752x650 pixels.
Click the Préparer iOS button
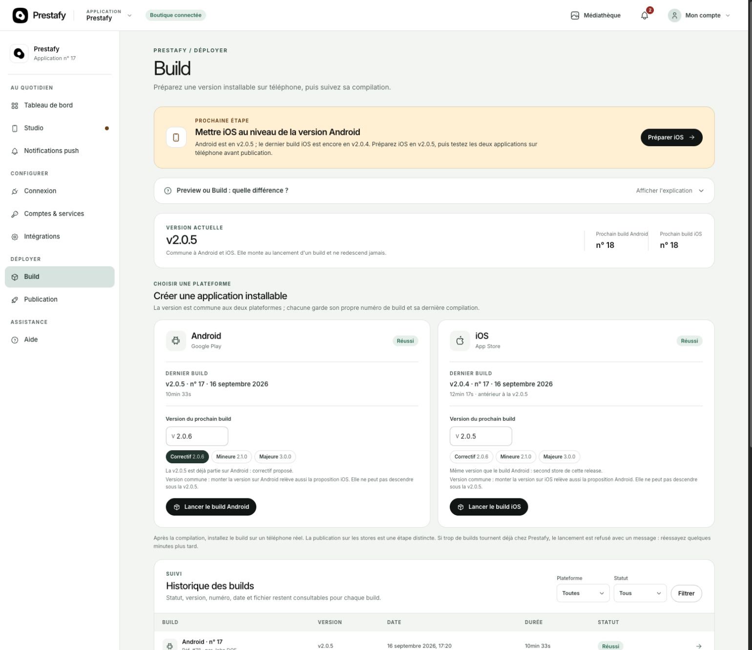coord(671,137)
